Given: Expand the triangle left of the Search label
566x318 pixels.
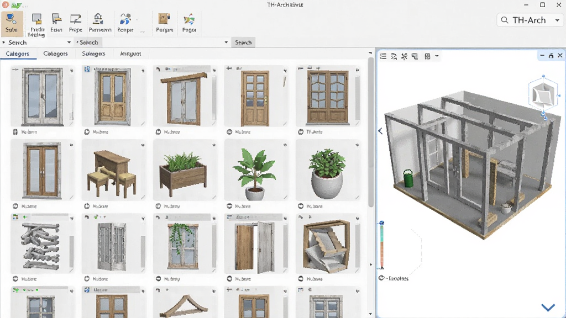Looking at the screenshot, I should (x=4, y=43).
